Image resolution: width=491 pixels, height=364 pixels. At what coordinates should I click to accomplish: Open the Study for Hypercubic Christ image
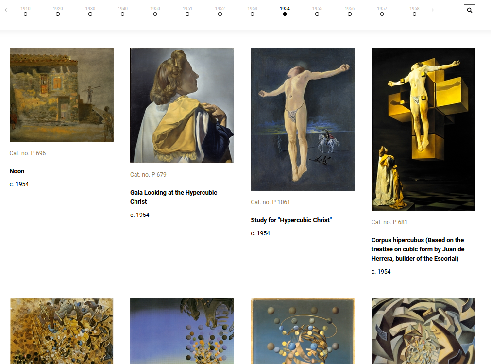coord(303,119)
